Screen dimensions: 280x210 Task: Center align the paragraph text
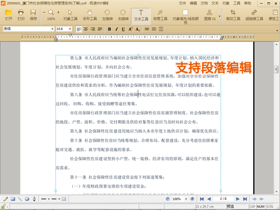[x=86, y=29]
